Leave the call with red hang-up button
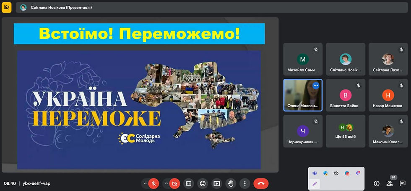The height and width of the screenshot is (191, 411). pyautogui.click(x=261, y=184)
